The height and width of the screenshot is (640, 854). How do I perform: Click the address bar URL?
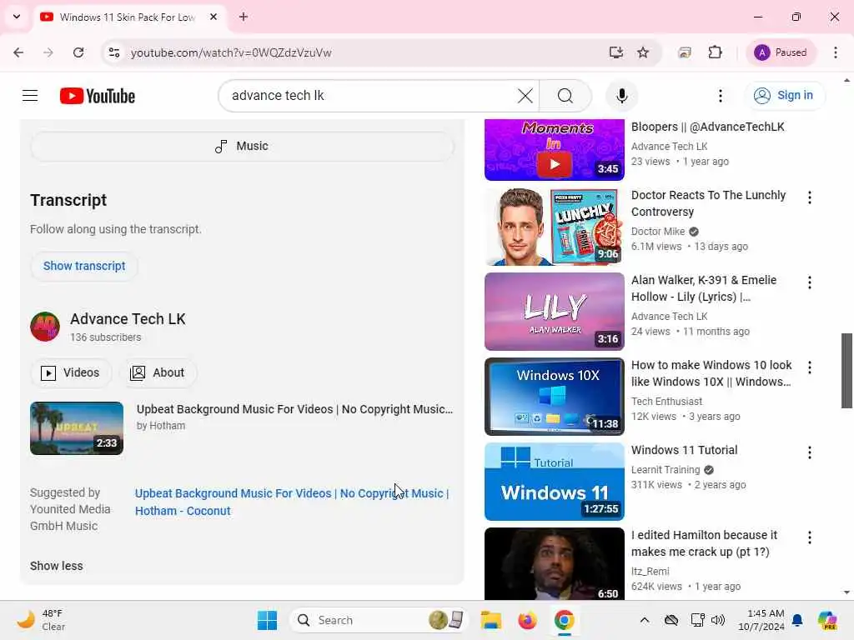point(231,52)
